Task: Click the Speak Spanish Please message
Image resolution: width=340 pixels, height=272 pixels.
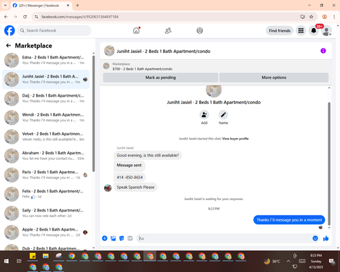Action: point(135,187)
